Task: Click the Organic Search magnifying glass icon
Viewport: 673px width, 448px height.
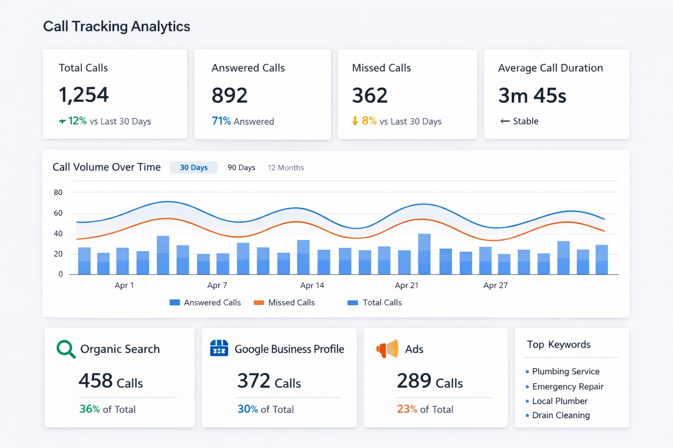Action: 65,349
